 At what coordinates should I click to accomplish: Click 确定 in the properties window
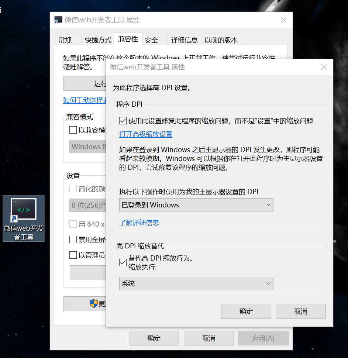[x=154, y=338]
